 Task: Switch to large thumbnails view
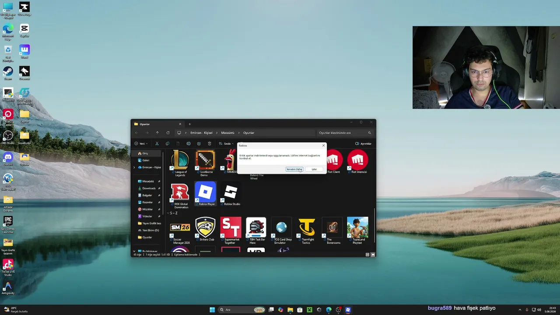click(373, 254)
